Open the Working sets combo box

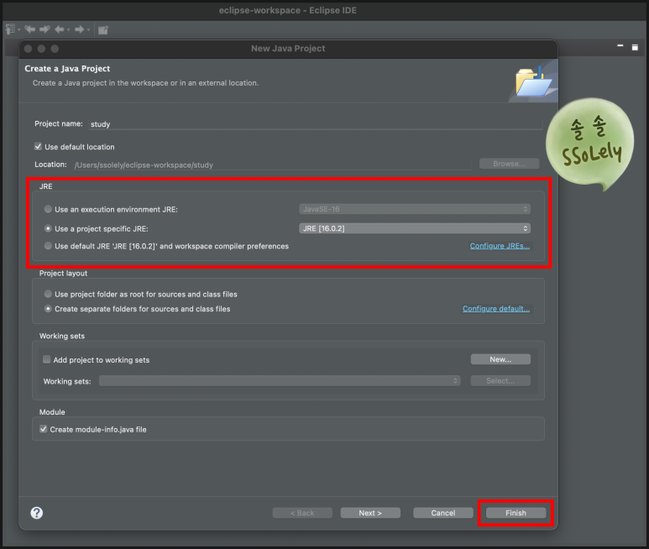point(280,380)
